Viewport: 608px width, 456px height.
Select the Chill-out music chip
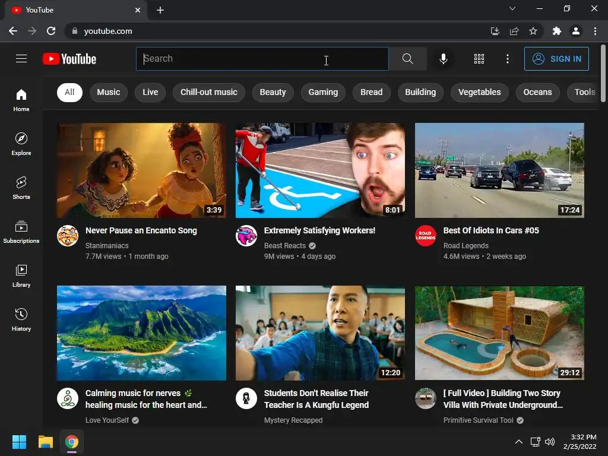point(209,92)
